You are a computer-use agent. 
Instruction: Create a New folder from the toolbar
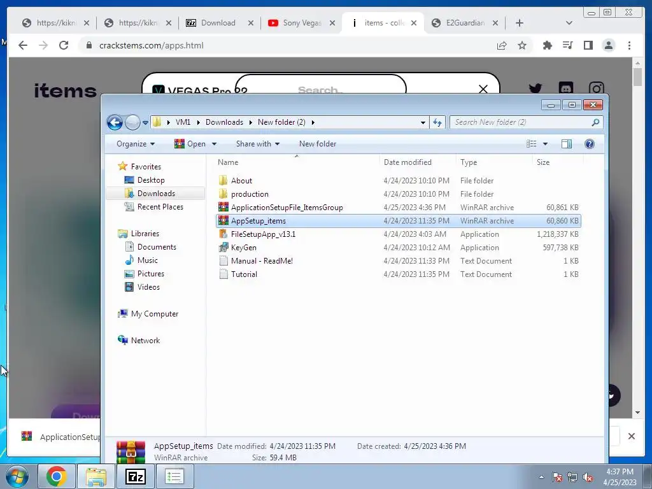[x=318, y=144]
